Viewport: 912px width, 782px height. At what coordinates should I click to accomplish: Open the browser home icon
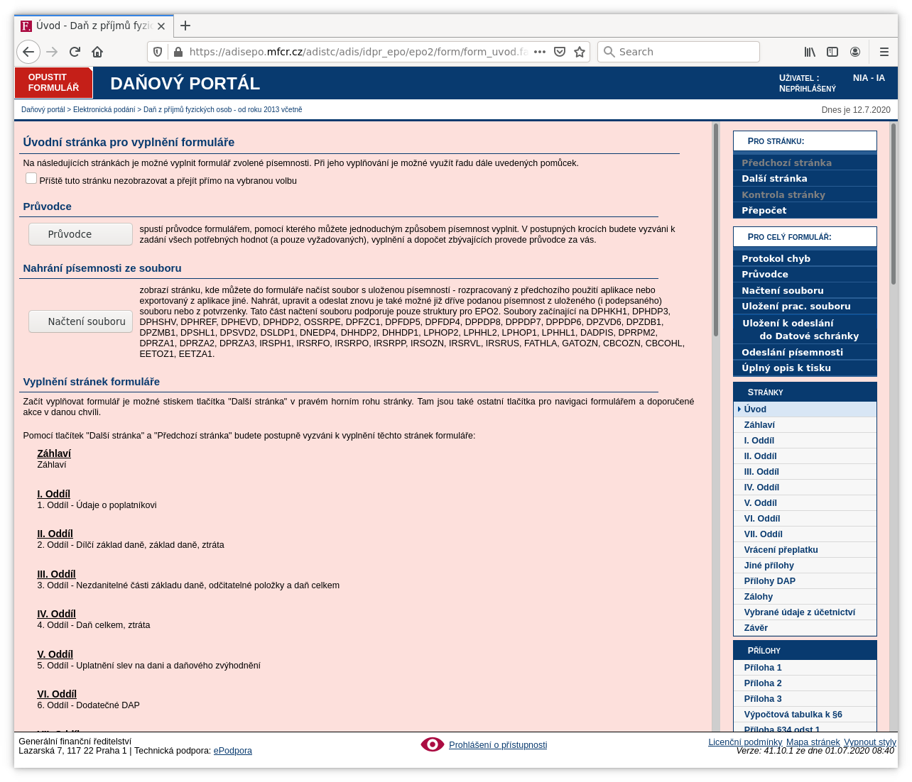tap(97, 52)
